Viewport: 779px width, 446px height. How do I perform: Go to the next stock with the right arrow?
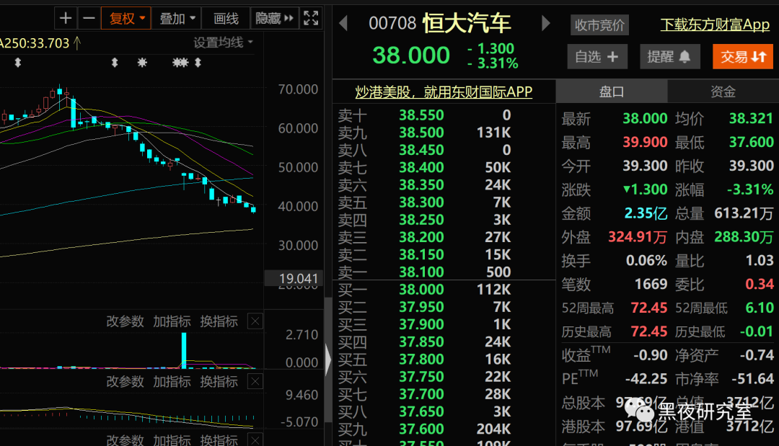pyautogui.click(x=545, y=23)
